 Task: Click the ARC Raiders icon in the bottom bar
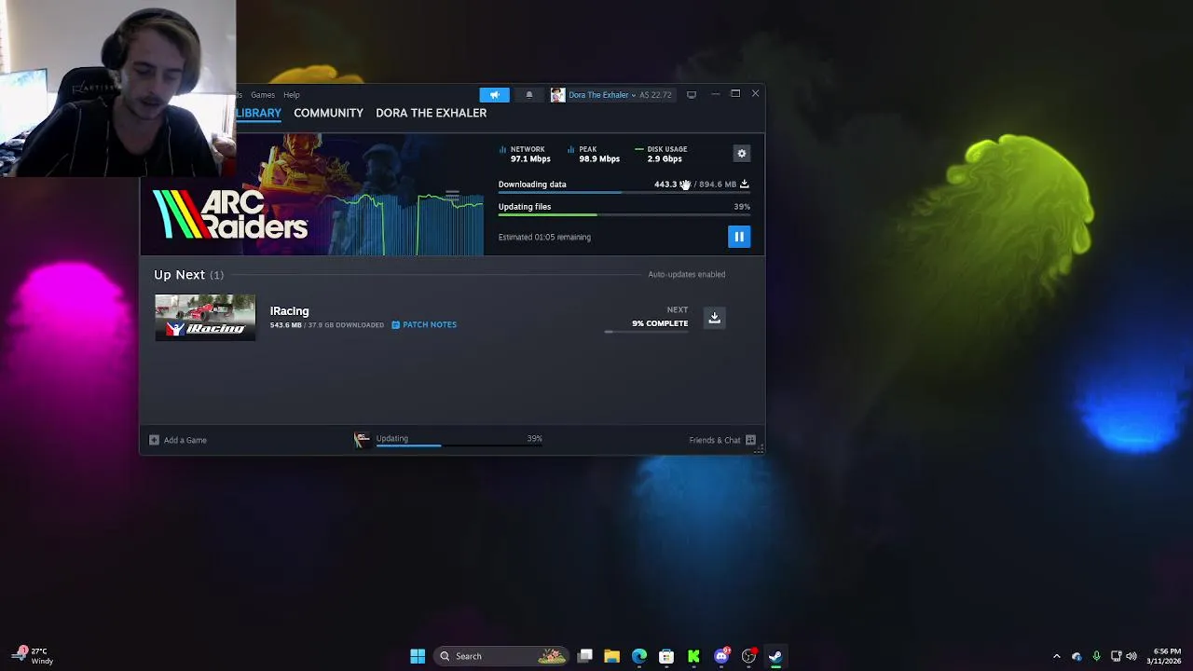click(362, 440)
